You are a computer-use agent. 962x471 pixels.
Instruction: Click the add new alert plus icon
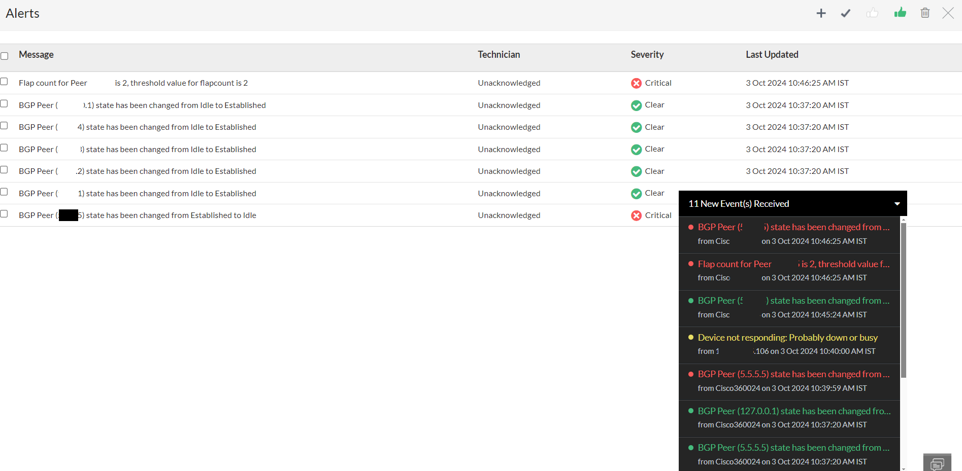point(821,13)
